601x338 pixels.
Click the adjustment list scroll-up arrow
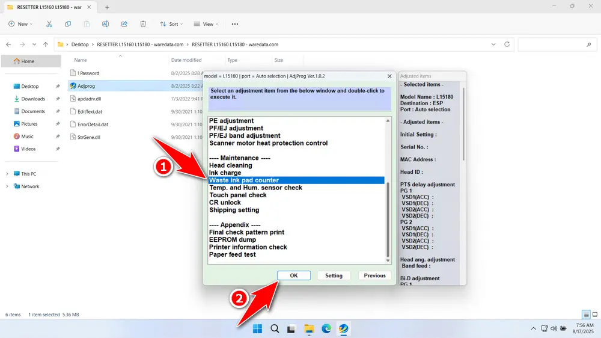[x=388, y=121]
